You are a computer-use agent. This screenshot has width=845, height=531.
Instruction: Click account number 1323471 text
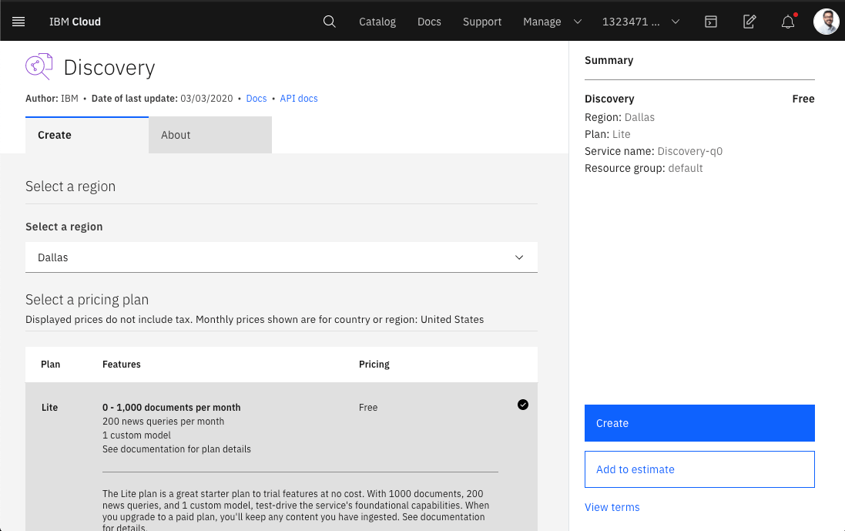coord(631,22)
